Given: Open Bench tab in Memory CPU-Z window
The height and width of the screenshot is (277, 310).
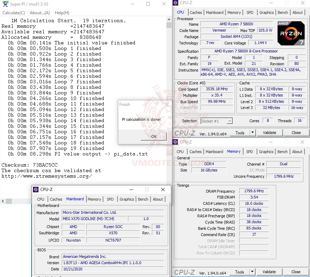Looking at the screenshot, I should pos(282,152).
